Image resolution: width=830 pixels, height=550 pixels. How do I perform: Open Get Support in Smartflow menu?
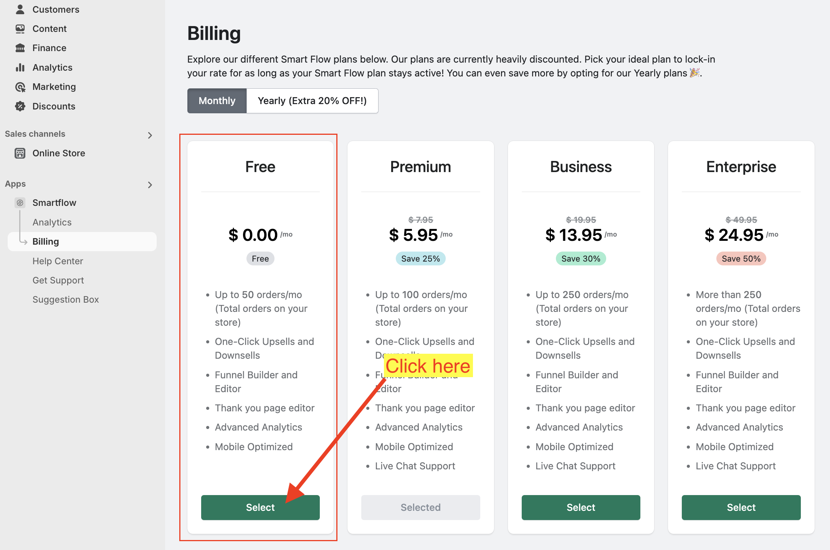pos(58,280)
